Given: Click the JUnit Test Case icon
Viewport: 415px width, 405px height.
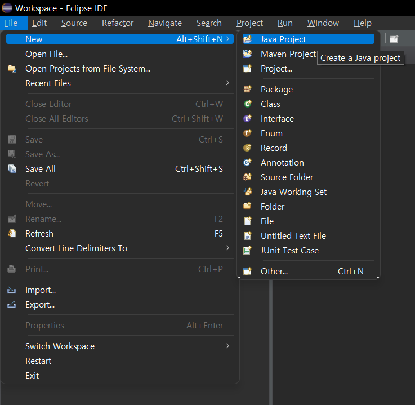Looking at the screenshot, I should click(x=247, y=251).
